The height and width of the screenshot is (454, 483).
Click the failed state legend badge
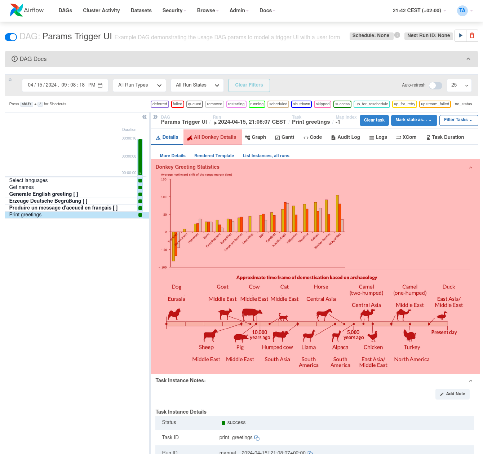[x=177, y=104]
